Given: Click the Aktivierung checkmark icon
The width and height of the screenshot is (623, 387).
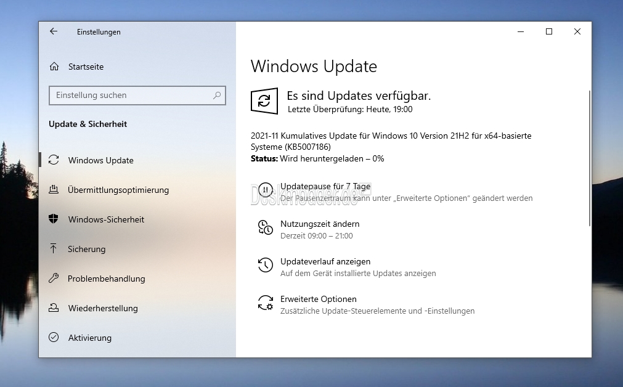Looking at the screenshot, I should click(x=54, y=337).
